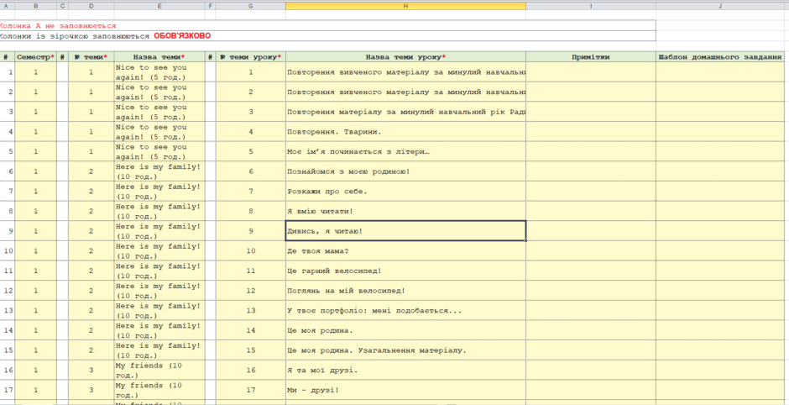Select cell 'Де твоя мама?'

coord(405,251)
